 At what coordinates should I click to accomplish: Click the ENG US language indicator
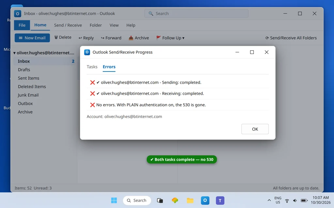pos(278,200)
